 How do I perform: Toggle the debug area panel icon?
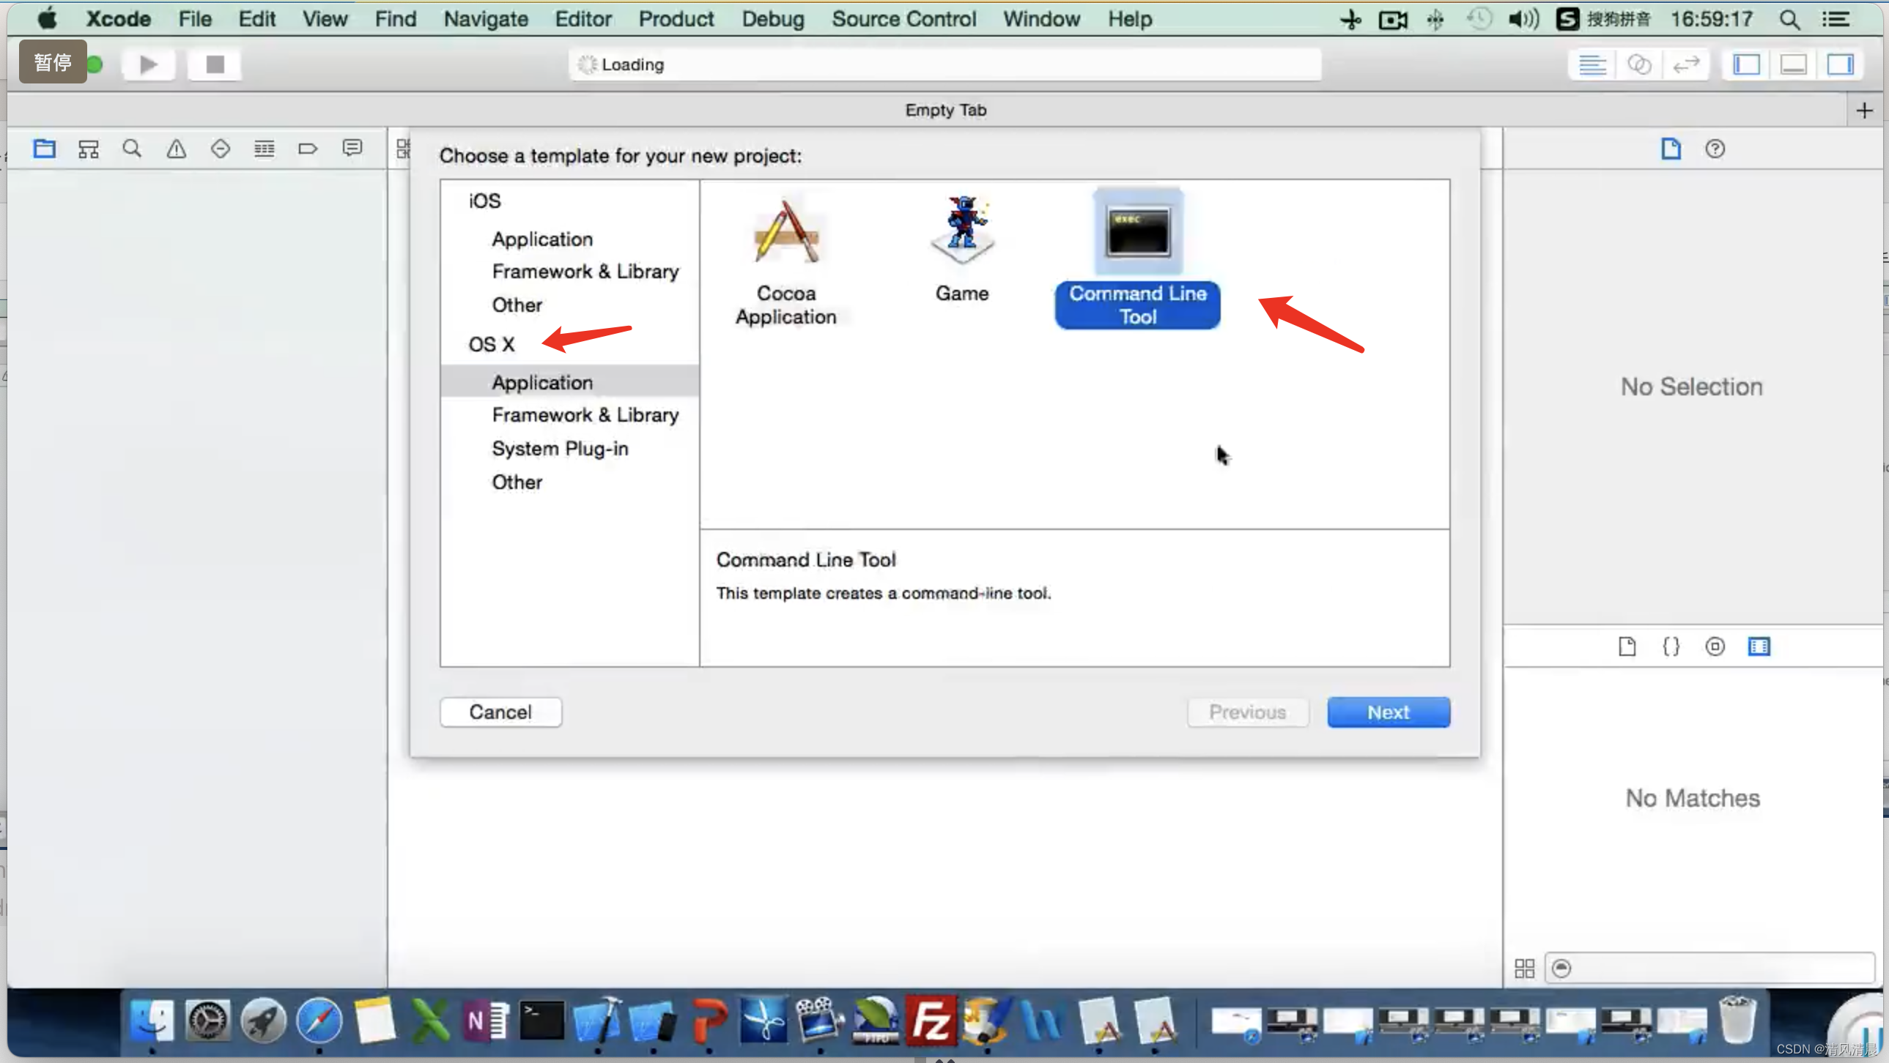1797,64
